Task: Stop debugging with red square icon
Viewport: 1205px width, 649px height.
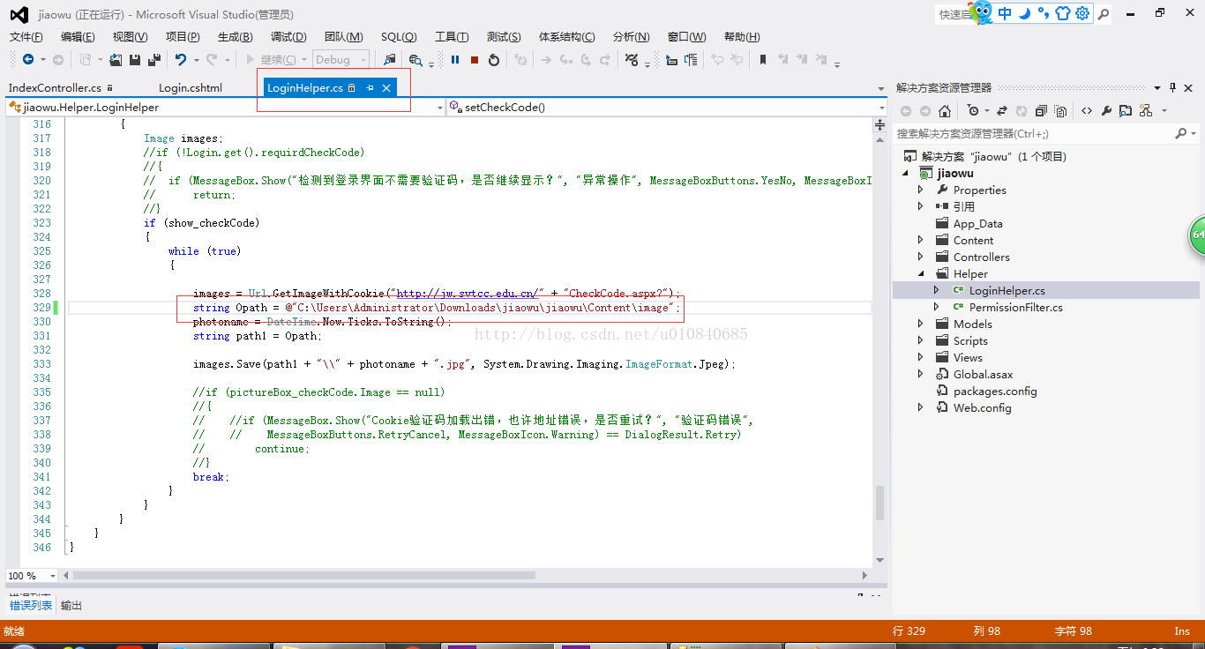Action: point(475,59)
